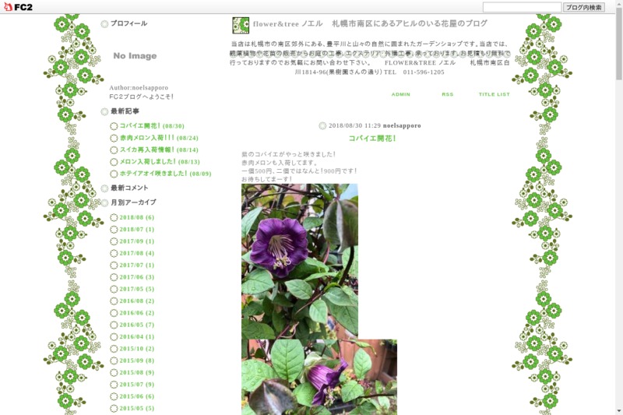
Task: Open recent post コバイエ開花! (08/30)
Action: pos(152,126)
